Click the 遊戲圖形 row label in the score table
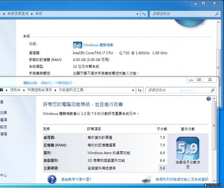 [x=51, y=160]
